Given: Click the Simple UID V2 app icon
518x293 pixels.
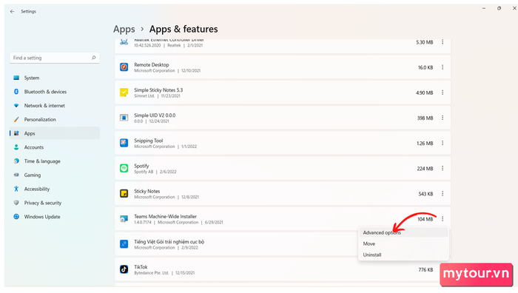Looking at the screenshot, I should click(x=124, y=118).
